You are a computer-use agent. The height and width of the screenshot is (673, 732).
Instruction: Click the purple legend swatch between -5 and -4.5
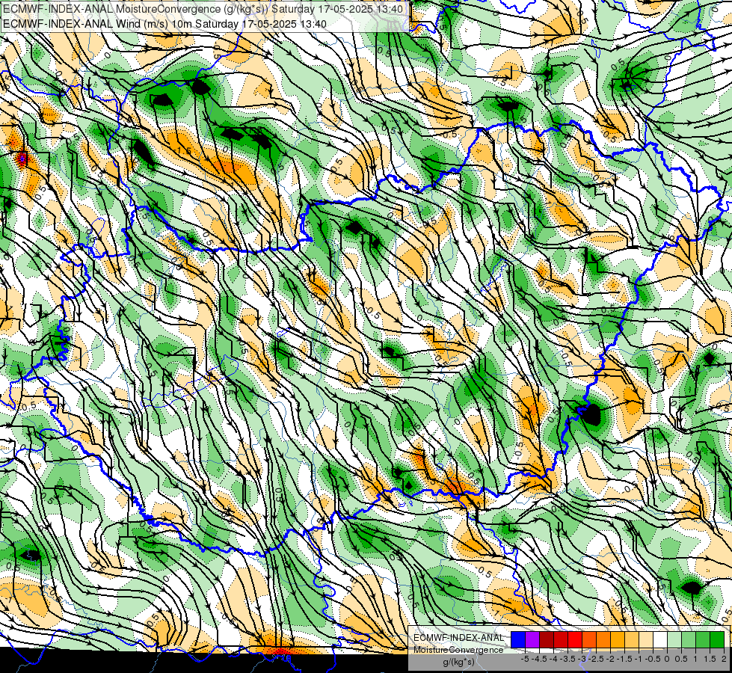point(532,640)
